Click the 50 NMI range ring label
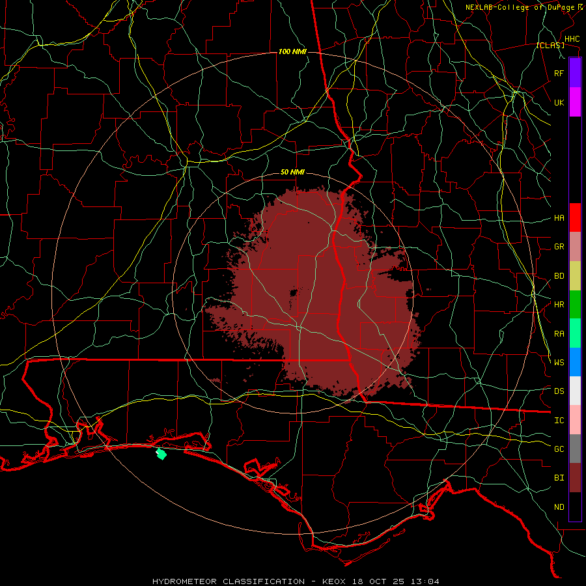This screenshot has width=586, height=586. pos(292,173)
